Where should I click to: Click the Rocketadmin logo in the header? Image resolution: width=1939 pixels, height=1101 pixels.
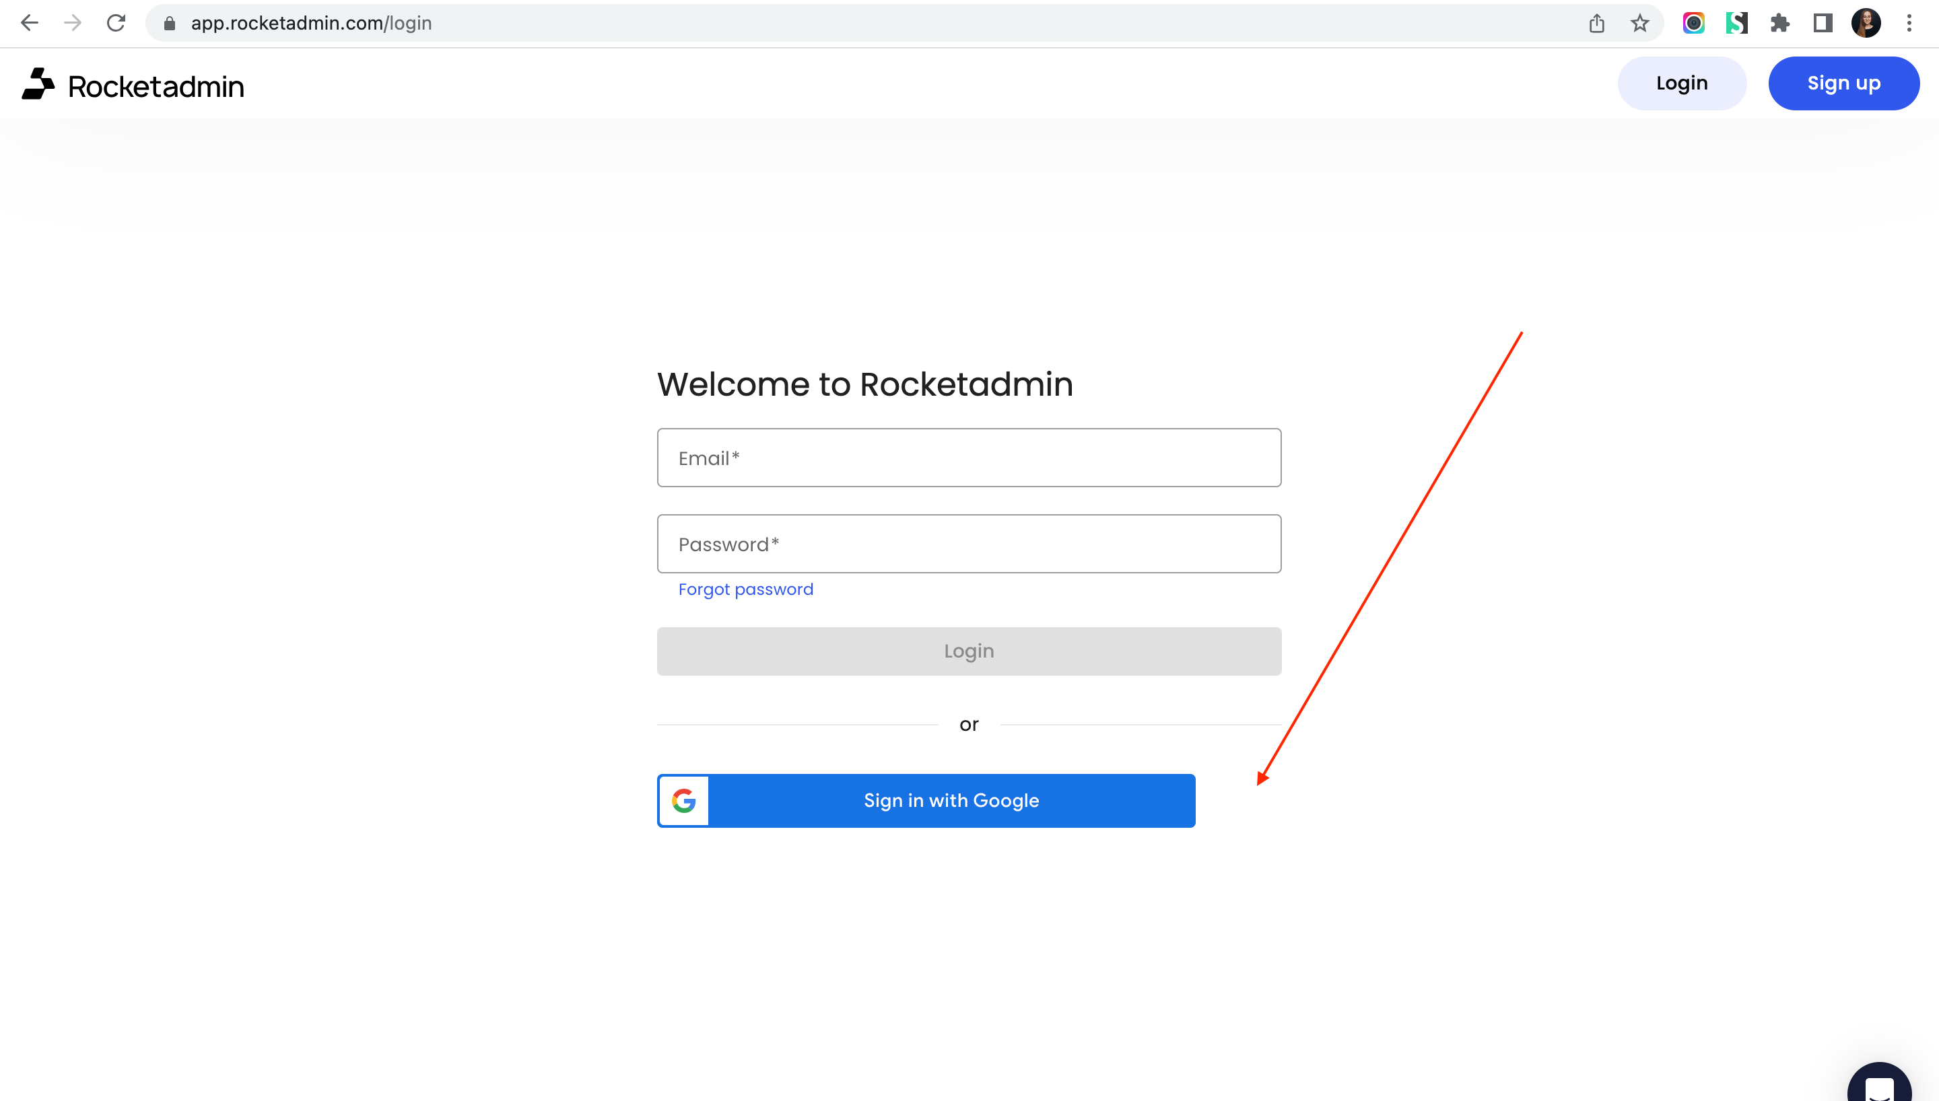tap(133, 85)
